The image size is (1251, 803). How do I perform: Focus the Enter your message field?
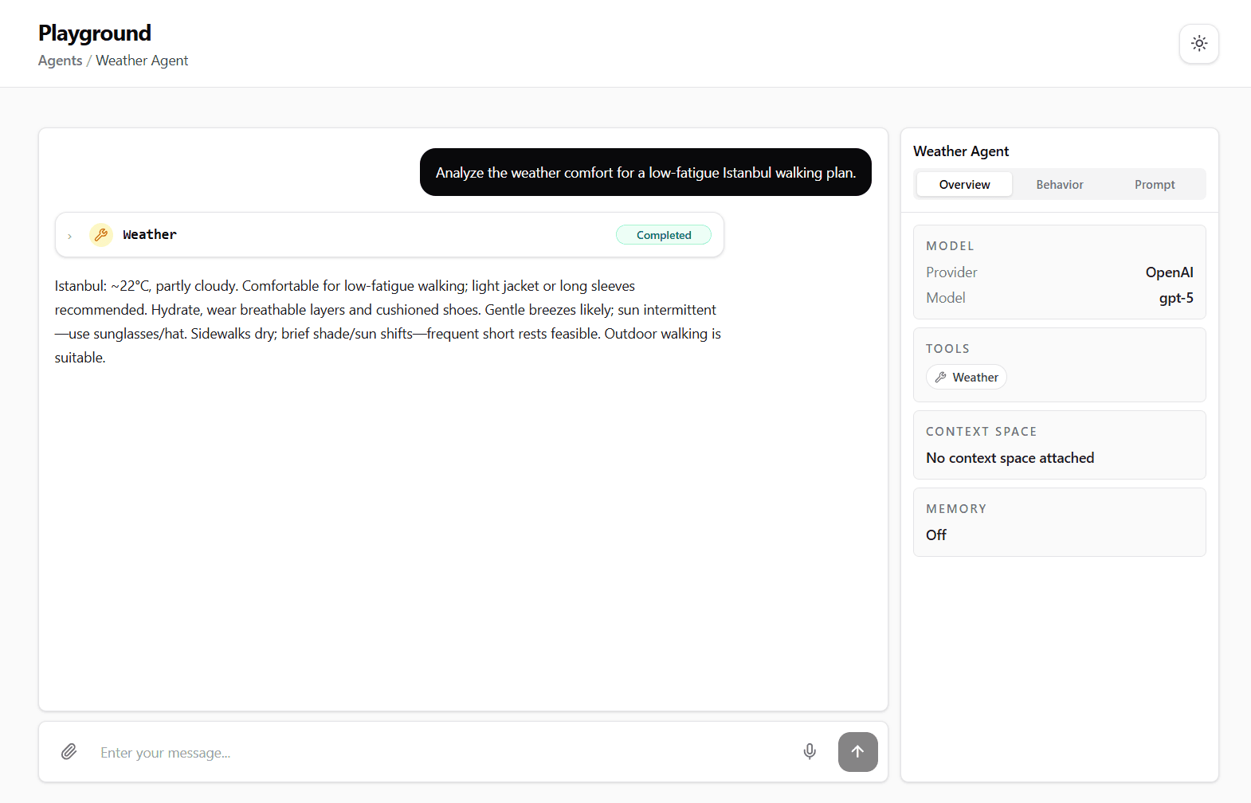[x=442, y=752]
